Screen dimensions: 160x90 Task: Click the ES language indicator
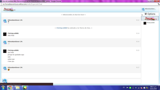[x=124, y=87]
